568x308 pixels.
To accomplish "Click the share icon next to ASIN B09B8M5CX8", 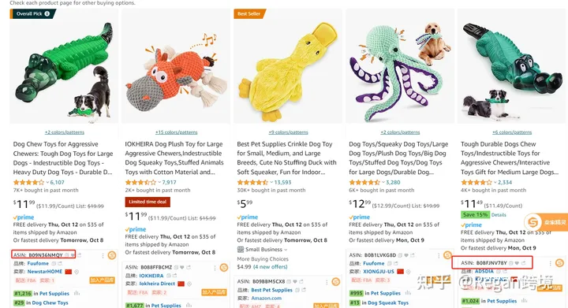I will coord(301,281).
